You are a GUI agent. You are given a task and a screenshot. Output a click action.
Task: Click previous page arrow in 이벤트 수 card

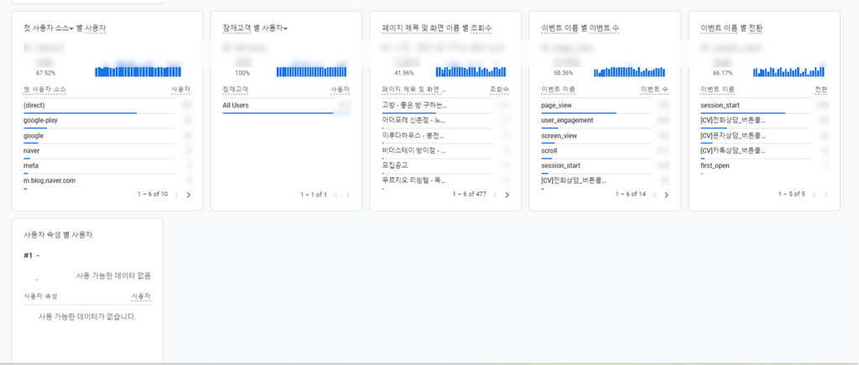pos(654,195)
